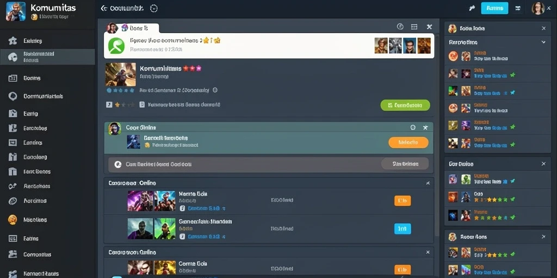Click the gold coin icon under Komunitas title
The image size is (557, 278).
pos(34,17)
